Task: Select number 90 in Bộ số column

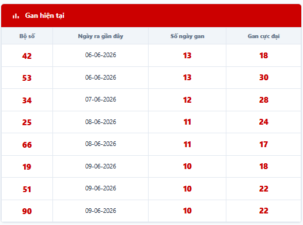Action: 27,211
